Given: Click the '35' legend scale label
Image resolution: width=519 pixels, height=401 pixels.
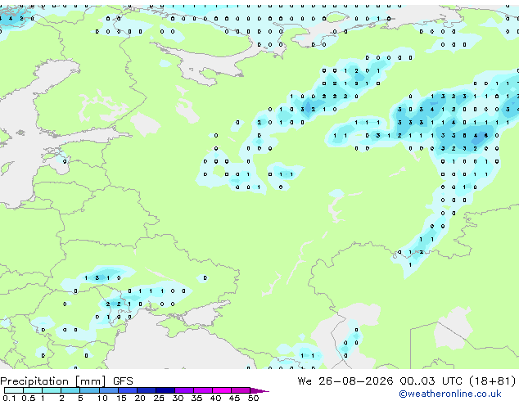Looking at the screenshot, I should (196, 398).
